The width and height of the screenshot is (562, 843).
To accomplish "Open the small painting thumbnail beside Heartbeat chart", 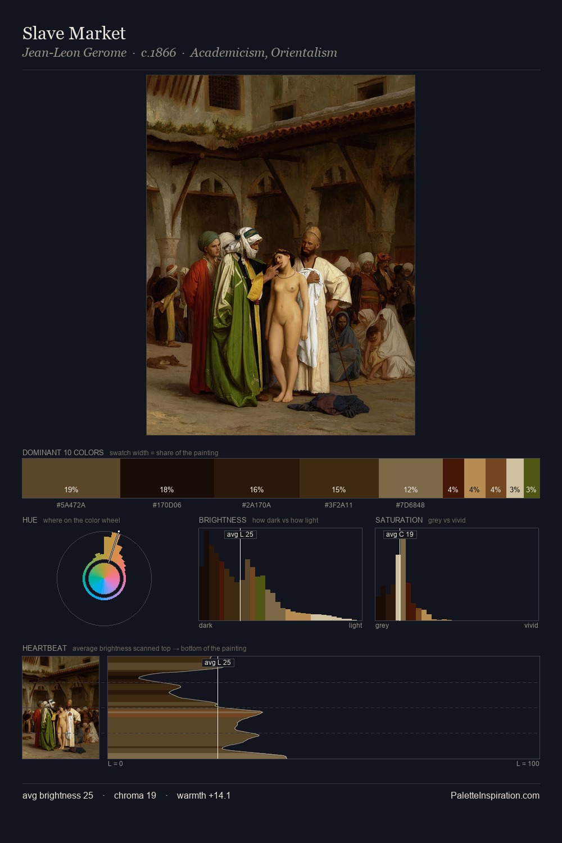I will (61, 708).
